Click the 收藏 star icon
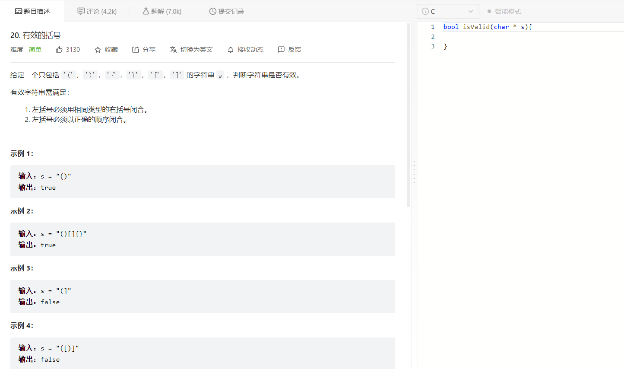The width and height of the screenshot is (624, 369). tap(98, 50)
